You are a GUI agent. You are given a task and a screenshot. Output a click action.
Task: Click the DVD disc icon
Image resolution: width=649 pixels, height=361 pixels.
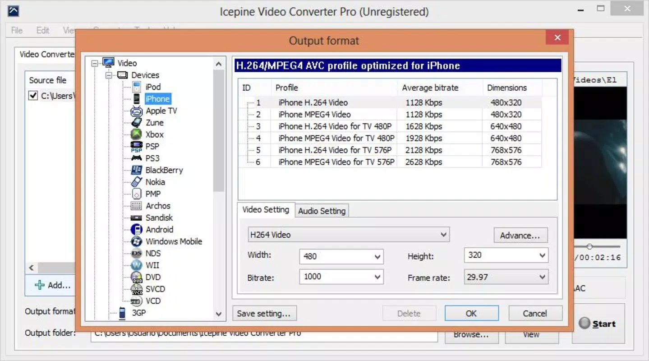137,277
